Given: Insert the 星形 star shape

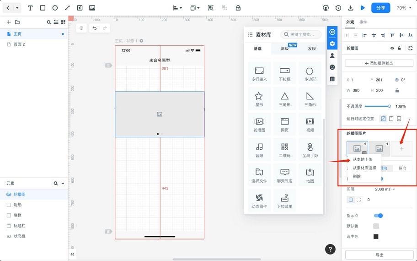Looking at the screenshot, I should pyautogui.click(x=259, y=99).
